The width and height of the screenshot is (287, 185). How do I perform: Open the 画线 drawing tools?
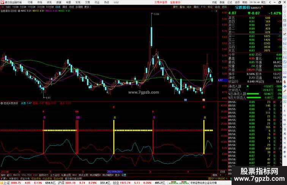[196, 7]
